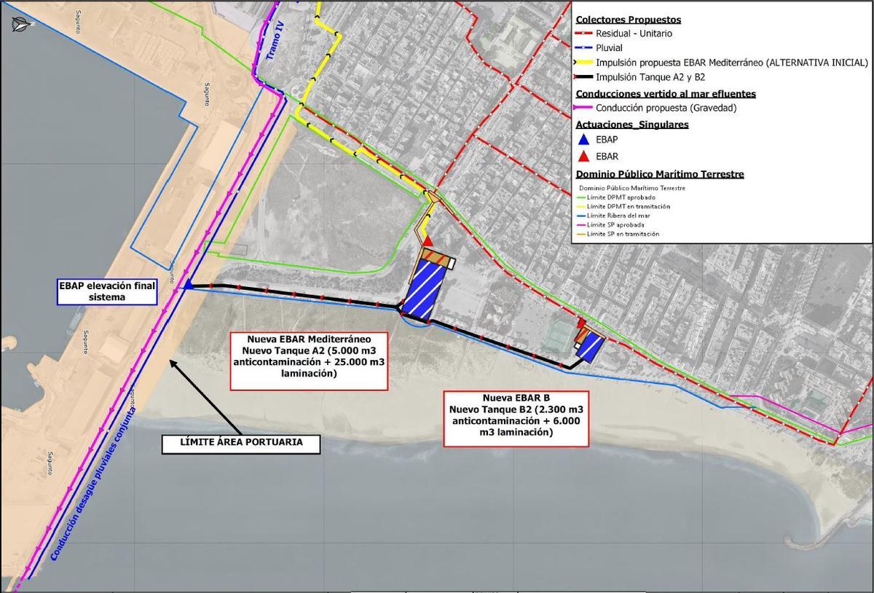
Task: Collapse the Dominio Público Marítimo Terrestre section
Action: tap(661, 173)
